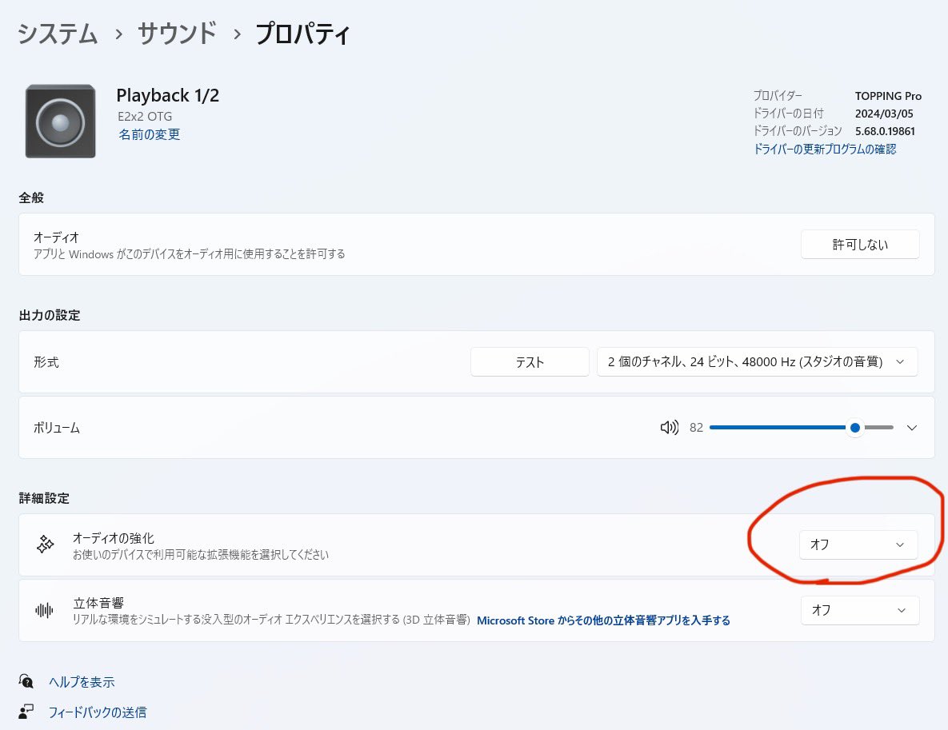Go back to サウンド breadcrumb

tap(177, 34)
